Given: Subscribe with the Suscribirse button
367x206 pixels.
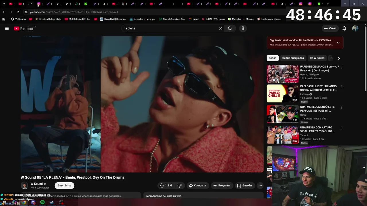Looking at the screenshot, I should click(65, 185).
